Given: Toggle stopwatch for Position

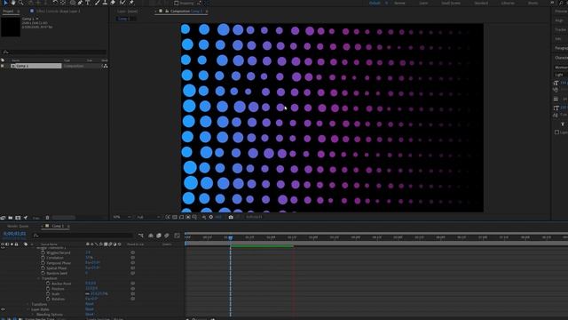Looking at the screenshot, I should pyautogui.click(x=48, y=288).
